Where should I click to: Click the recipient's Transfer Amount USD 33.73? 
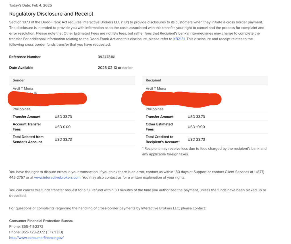tap(196, 117)
